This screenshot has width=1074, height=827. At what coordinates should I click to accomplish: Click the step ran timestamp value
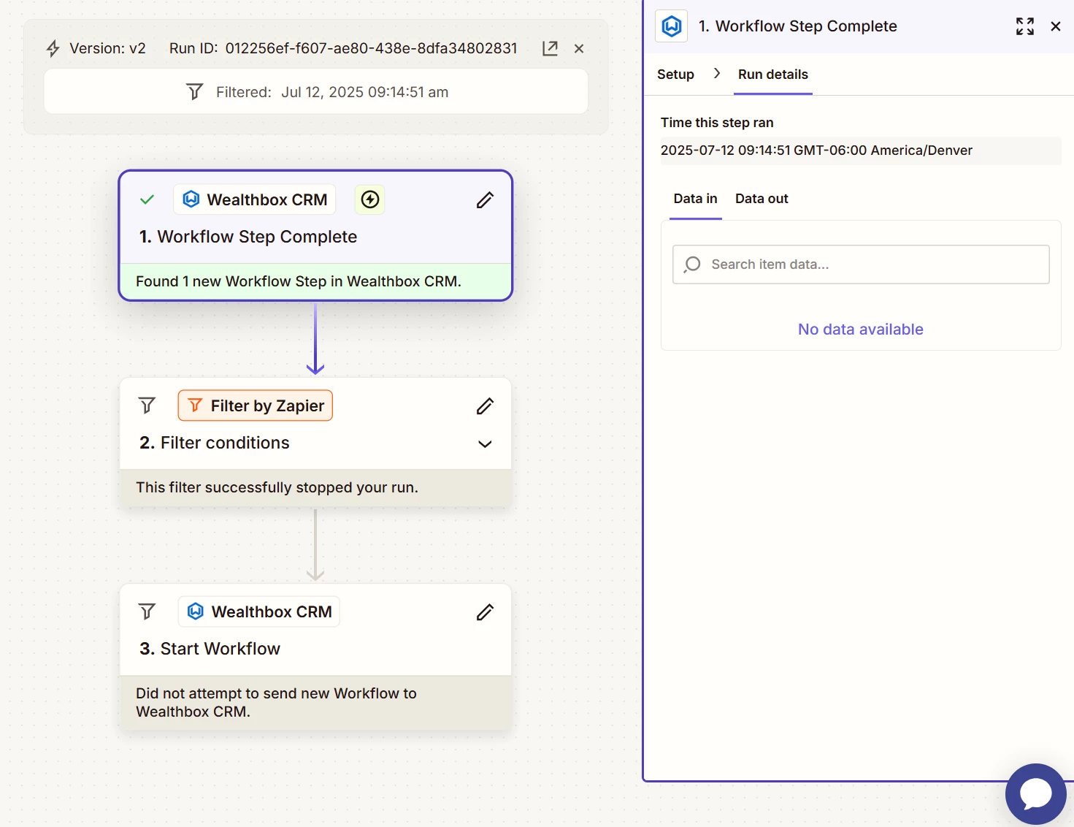816,150
